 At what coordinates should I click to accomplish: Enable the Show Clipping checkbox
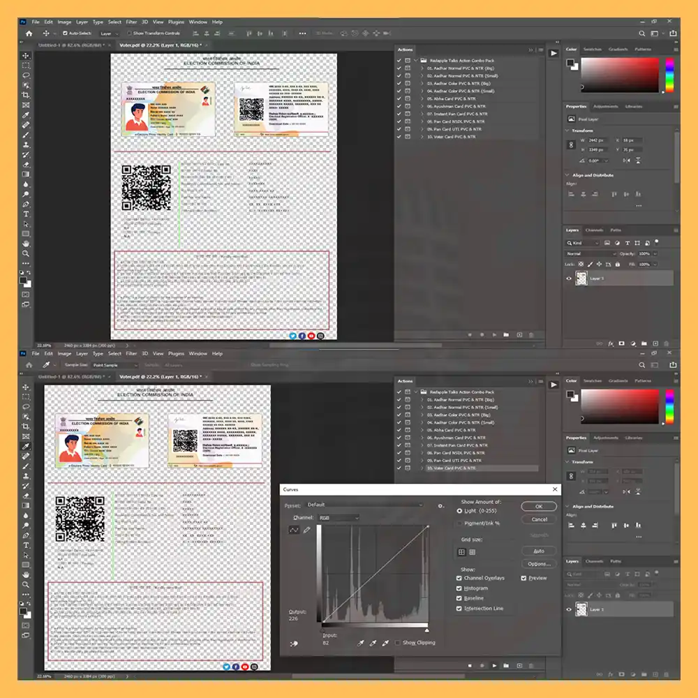click(398, 643)
